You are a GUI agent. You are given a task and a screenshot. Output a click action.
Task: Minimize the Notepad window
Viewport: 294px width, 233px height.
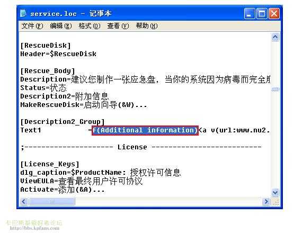(249, 13)
